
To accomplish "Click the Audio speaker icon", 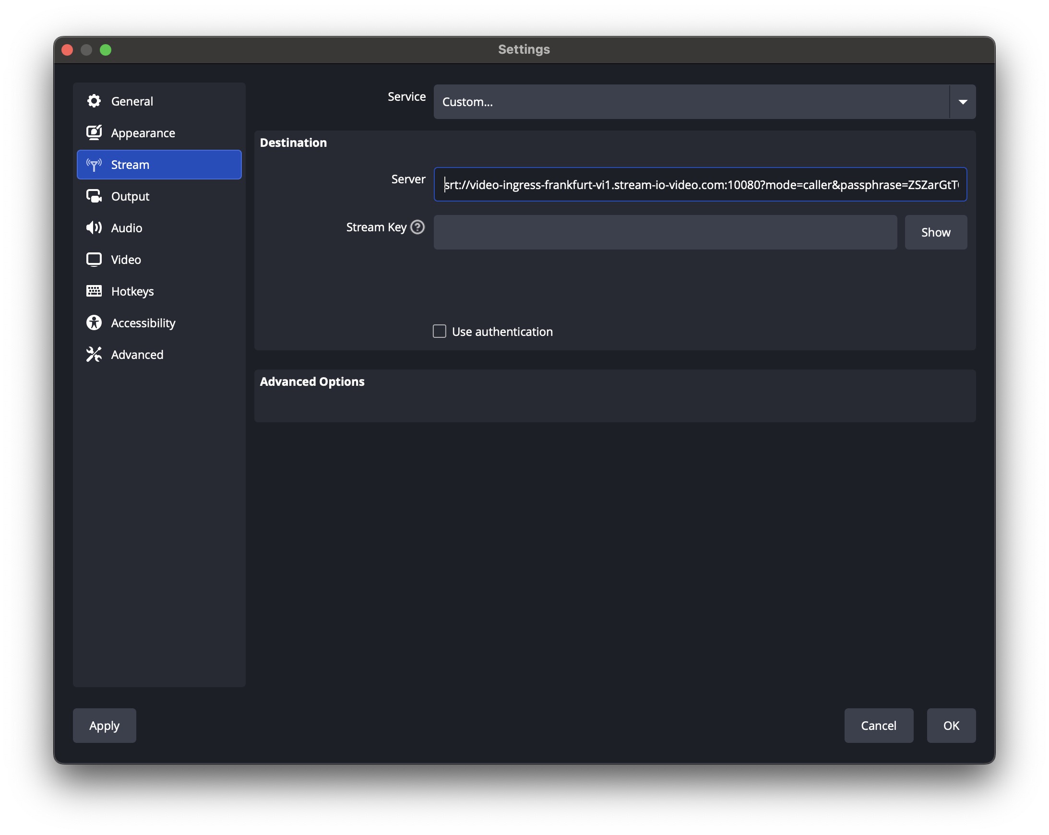I will tap(94, 228).
